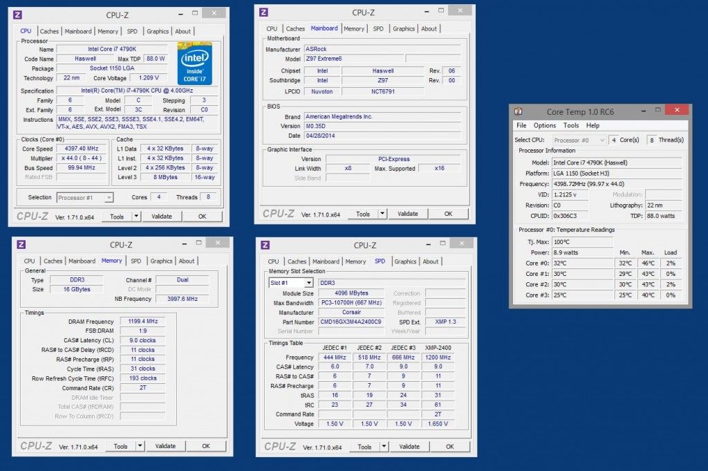Click the Core Temp app icon in its title bar
The image size is (708, 471).
(519, 111)
